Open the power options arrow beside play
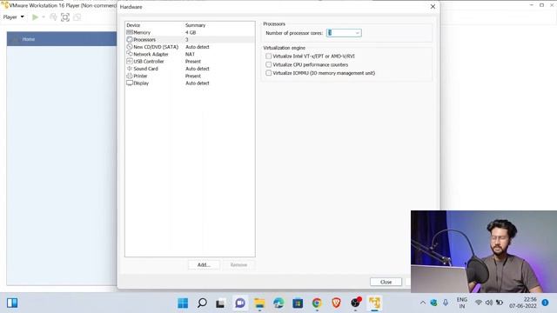This screenshot has width=557, height=313. click(44, 17)
